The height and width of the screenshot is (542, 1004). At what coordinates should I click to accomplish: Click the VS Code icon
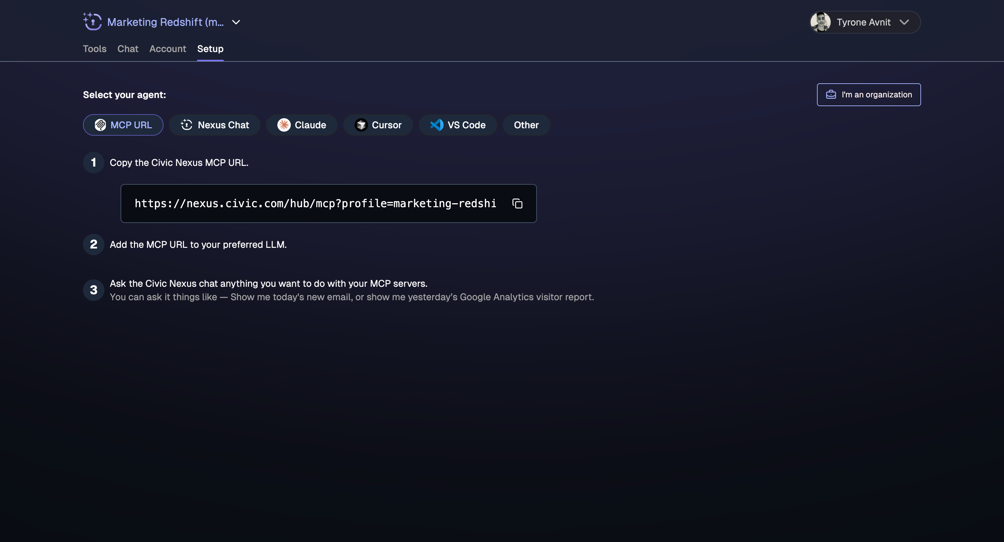click(x=437, y=125)
